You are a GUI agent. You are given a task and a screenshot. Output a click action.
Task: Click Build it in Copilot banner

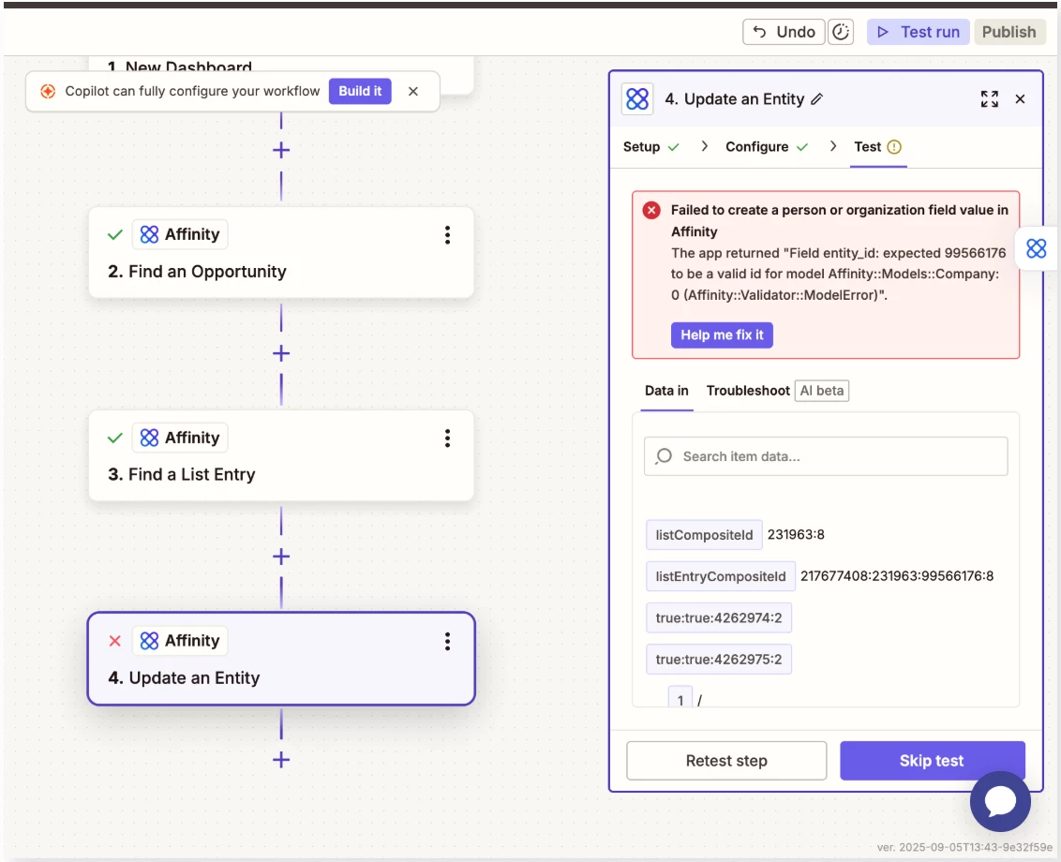pos(360,91)
